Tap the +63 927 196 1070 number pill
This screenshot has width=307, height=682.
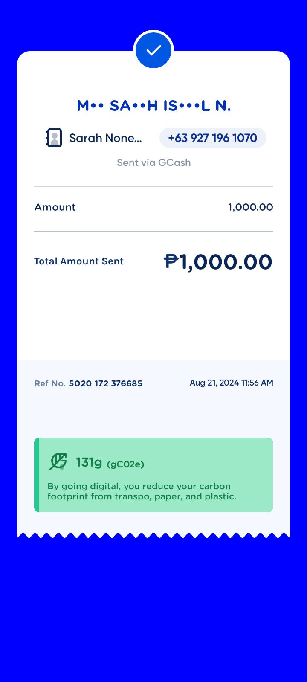tap(213, 138)
